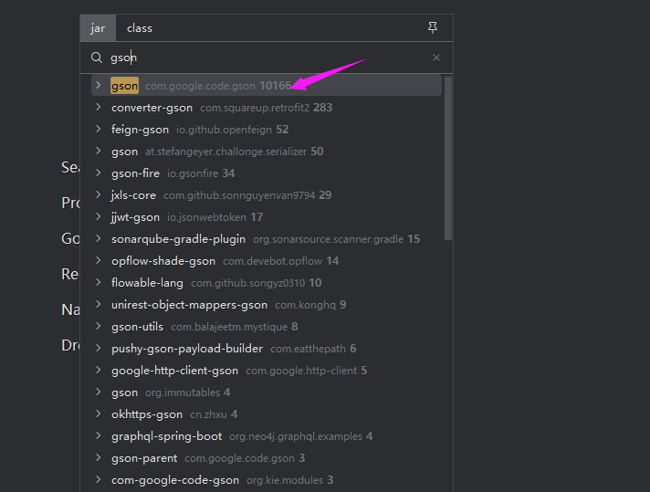Viewport: 650px width, 492px height.
Task: Focus the gson search input field
Action: click(266, 58)
